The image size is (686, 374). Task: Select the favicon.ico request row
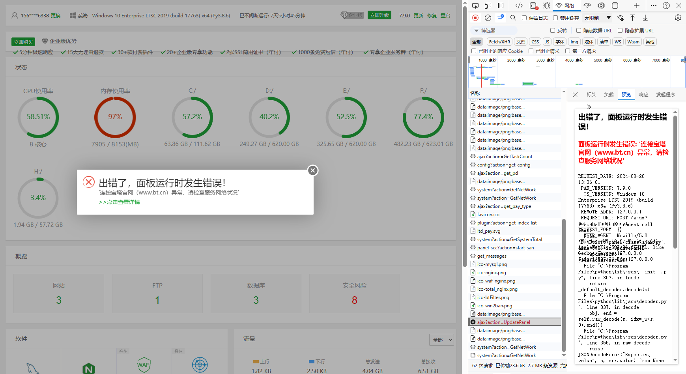tap(514, 215)
